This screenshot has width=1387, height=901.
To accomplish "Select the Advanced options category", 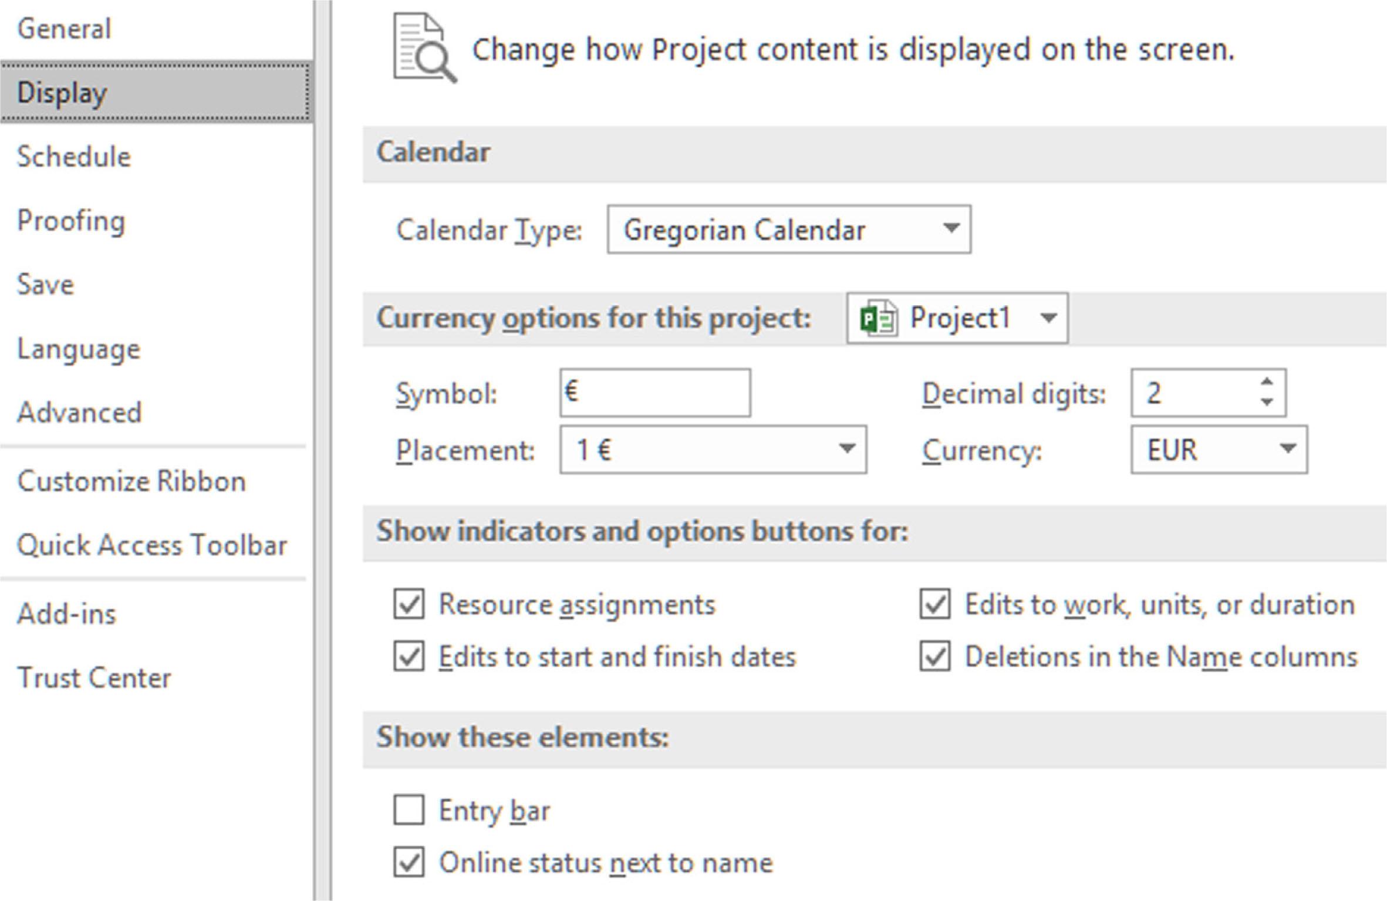I will pyautogui.click(x=80, y=411).
